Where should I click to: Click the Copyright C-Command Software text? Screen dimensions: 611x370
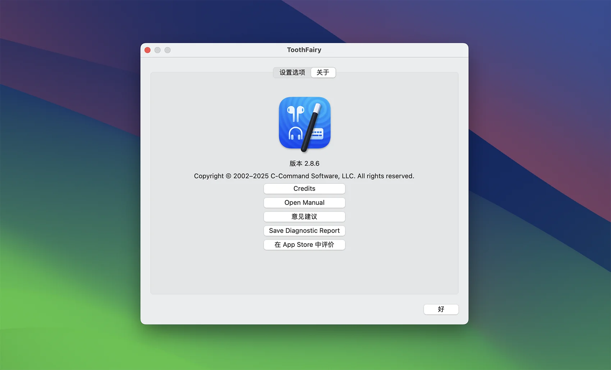(x=304, y=176)
